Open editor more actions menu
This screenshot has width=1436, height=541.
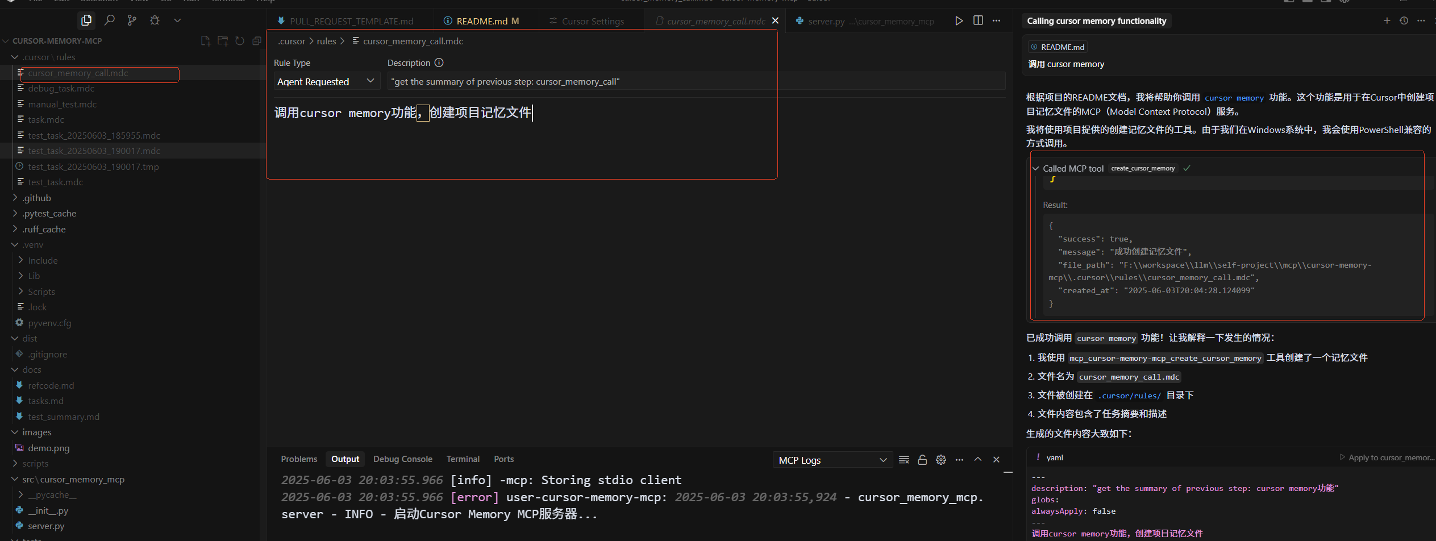996,21
